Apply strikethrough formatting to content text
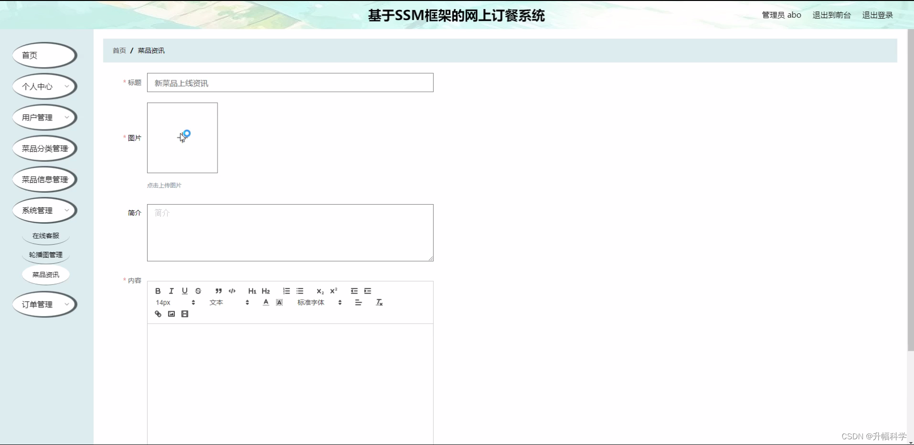The image size is (914, 445). pos(198,291)
